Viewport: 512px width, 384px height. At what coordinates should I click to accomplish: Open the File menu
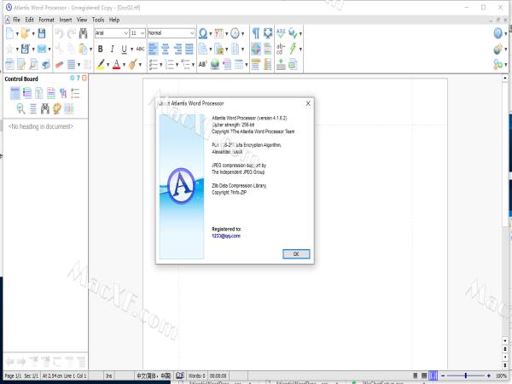tap(16, 20)
